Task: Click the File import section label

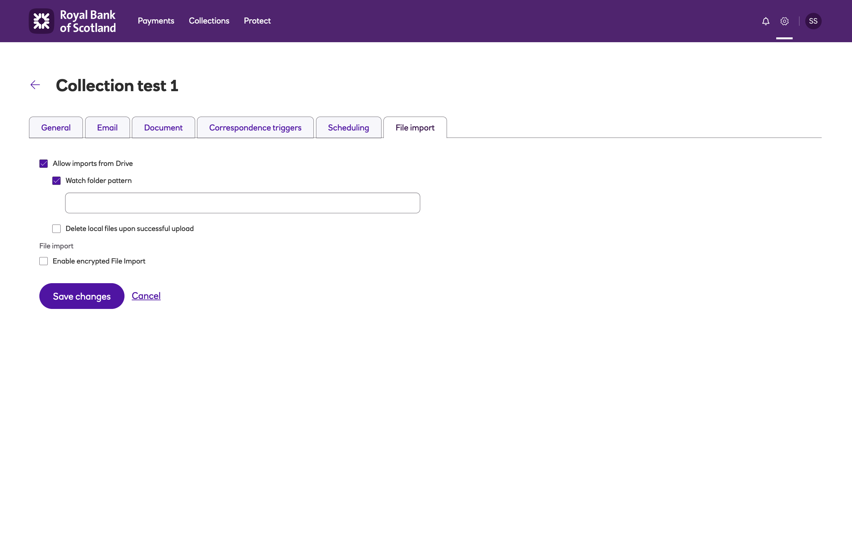Action: 56,246
